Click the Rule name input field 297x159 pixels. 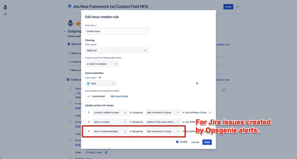click(x=117, y=31)
